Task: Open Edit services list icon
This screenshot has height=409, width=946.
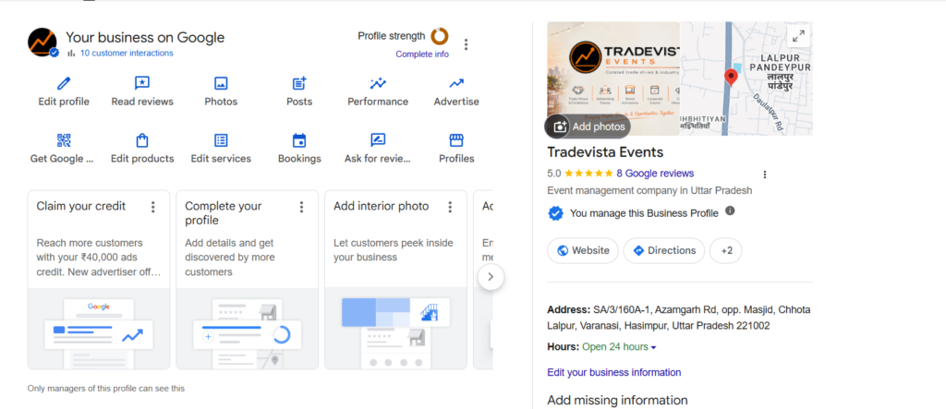Action: pos(221,140)
